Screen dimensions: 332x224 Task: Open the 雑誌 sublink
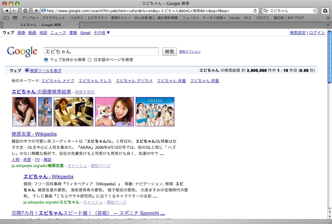48,160
